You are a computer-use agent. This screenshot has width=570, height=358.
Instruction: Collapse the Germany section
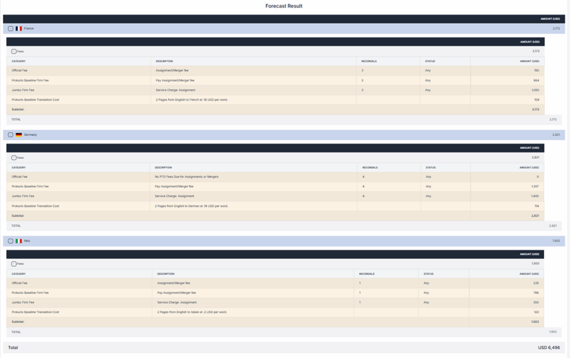[x=9, y=134]
